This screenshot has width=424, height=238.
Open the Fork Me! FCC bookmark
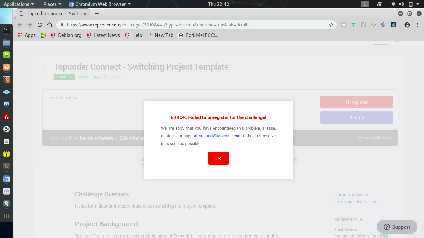(x=198, y=35)
